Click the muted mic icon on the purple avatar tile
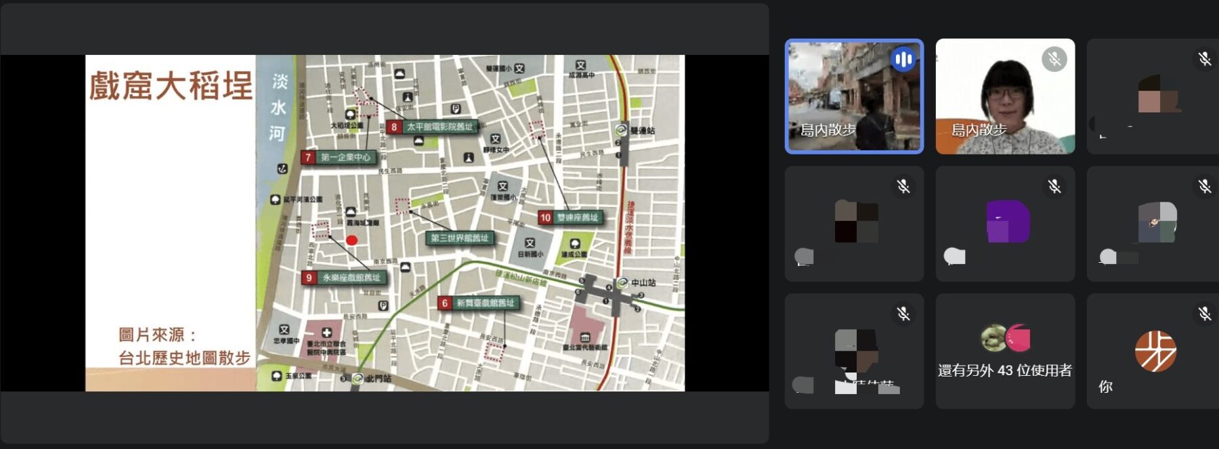The width and height of the screenshot is (1219, 449). coord(1054,186)
